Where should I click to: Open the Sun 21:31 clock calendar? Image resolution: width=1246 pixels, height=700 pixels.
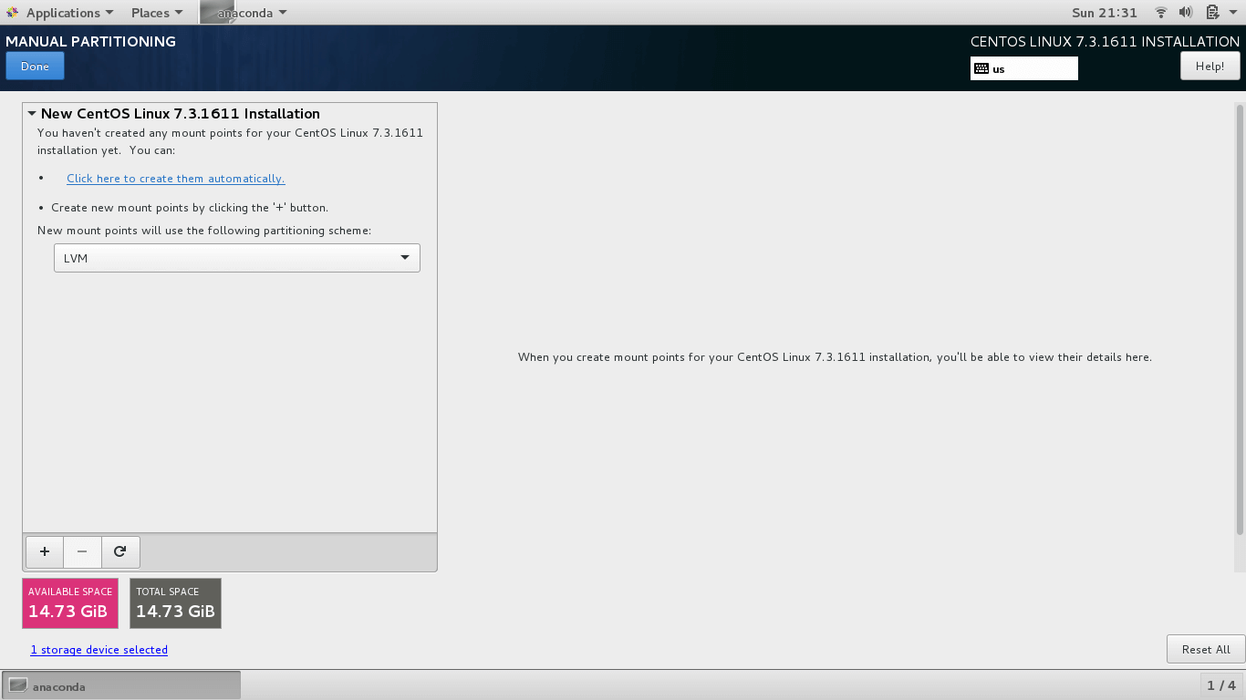(x=1105, y=13)
